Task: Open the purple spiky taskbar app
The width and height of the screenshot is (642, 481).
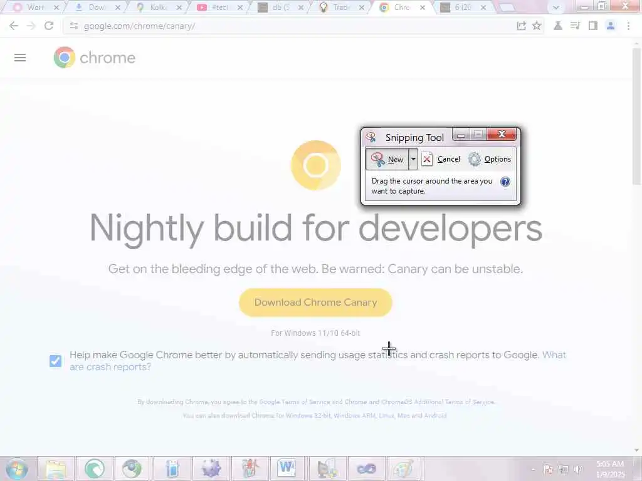Action: 211,468
